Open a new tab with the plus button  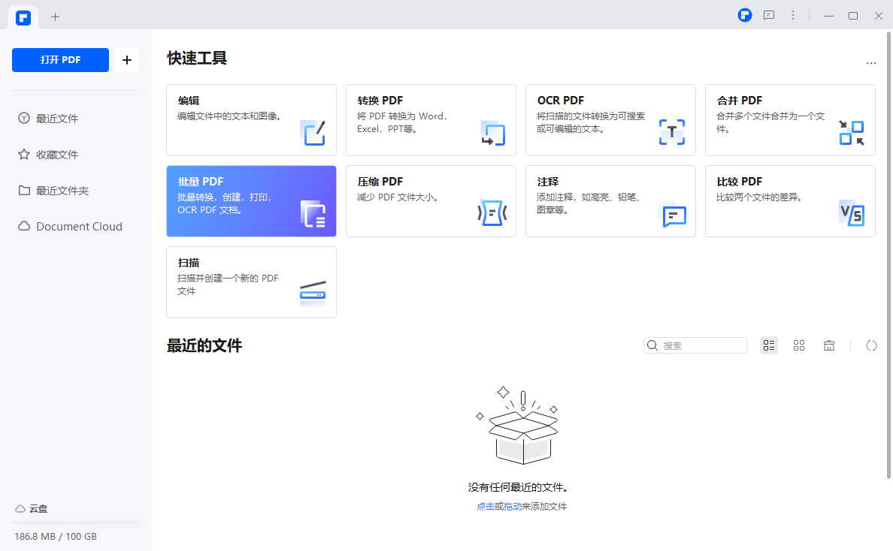tap(55, 16)
